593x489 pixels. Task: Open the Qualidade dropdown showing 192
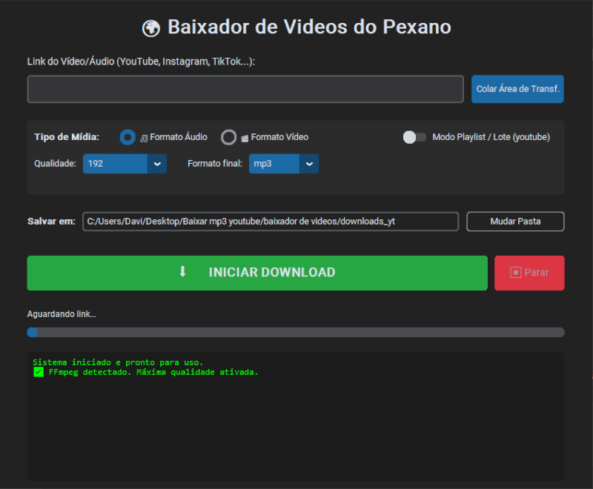(125, 164)
